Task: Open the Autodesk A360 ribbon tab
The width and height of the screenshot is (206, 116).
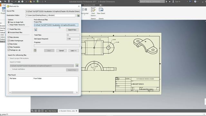Action: click(x=89, y=5)
